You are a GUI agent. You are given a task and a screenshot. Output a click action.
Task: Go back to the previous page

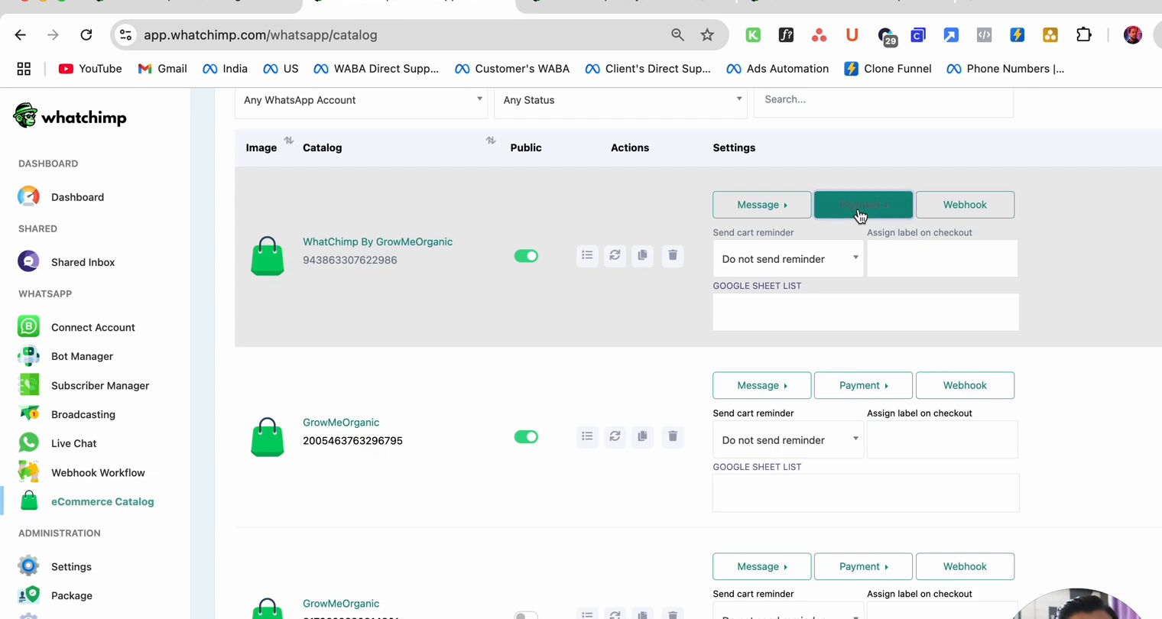click(x=21, y=35)
